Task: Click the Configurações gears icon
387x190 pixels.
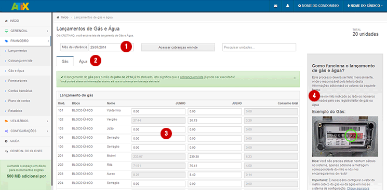Action: [x=6, y=131]
